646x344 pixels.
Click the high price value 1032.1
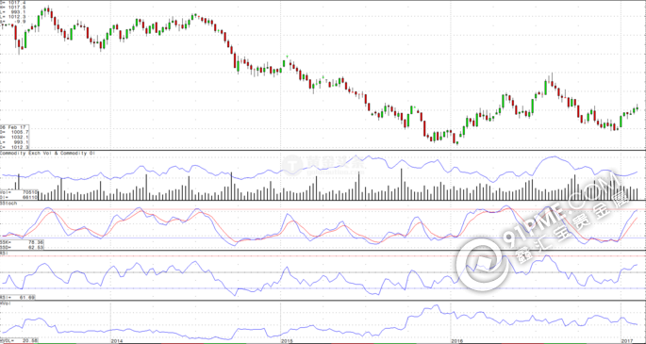coord(20,137)
